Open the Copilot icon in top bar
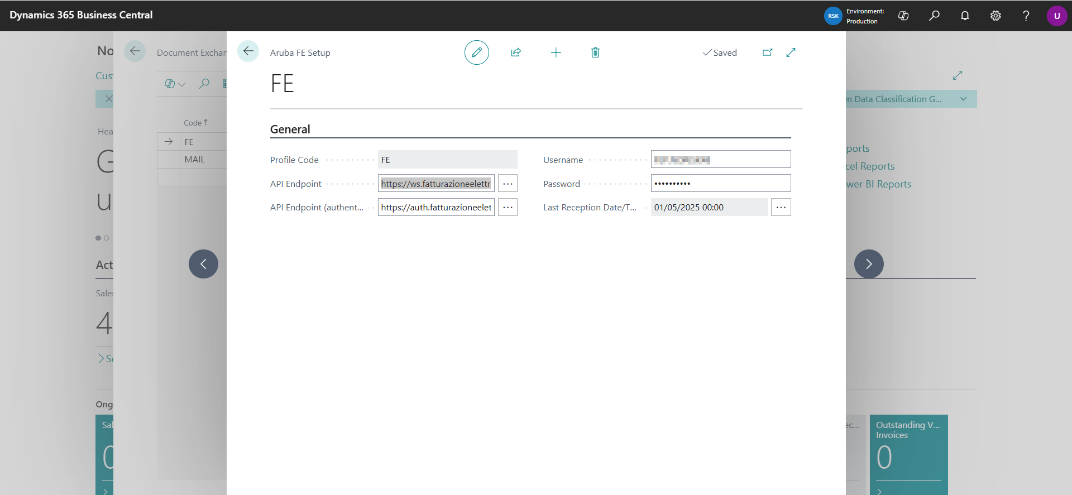The height and width of the screenshot is (495, 1072). [x=903, y=16]
